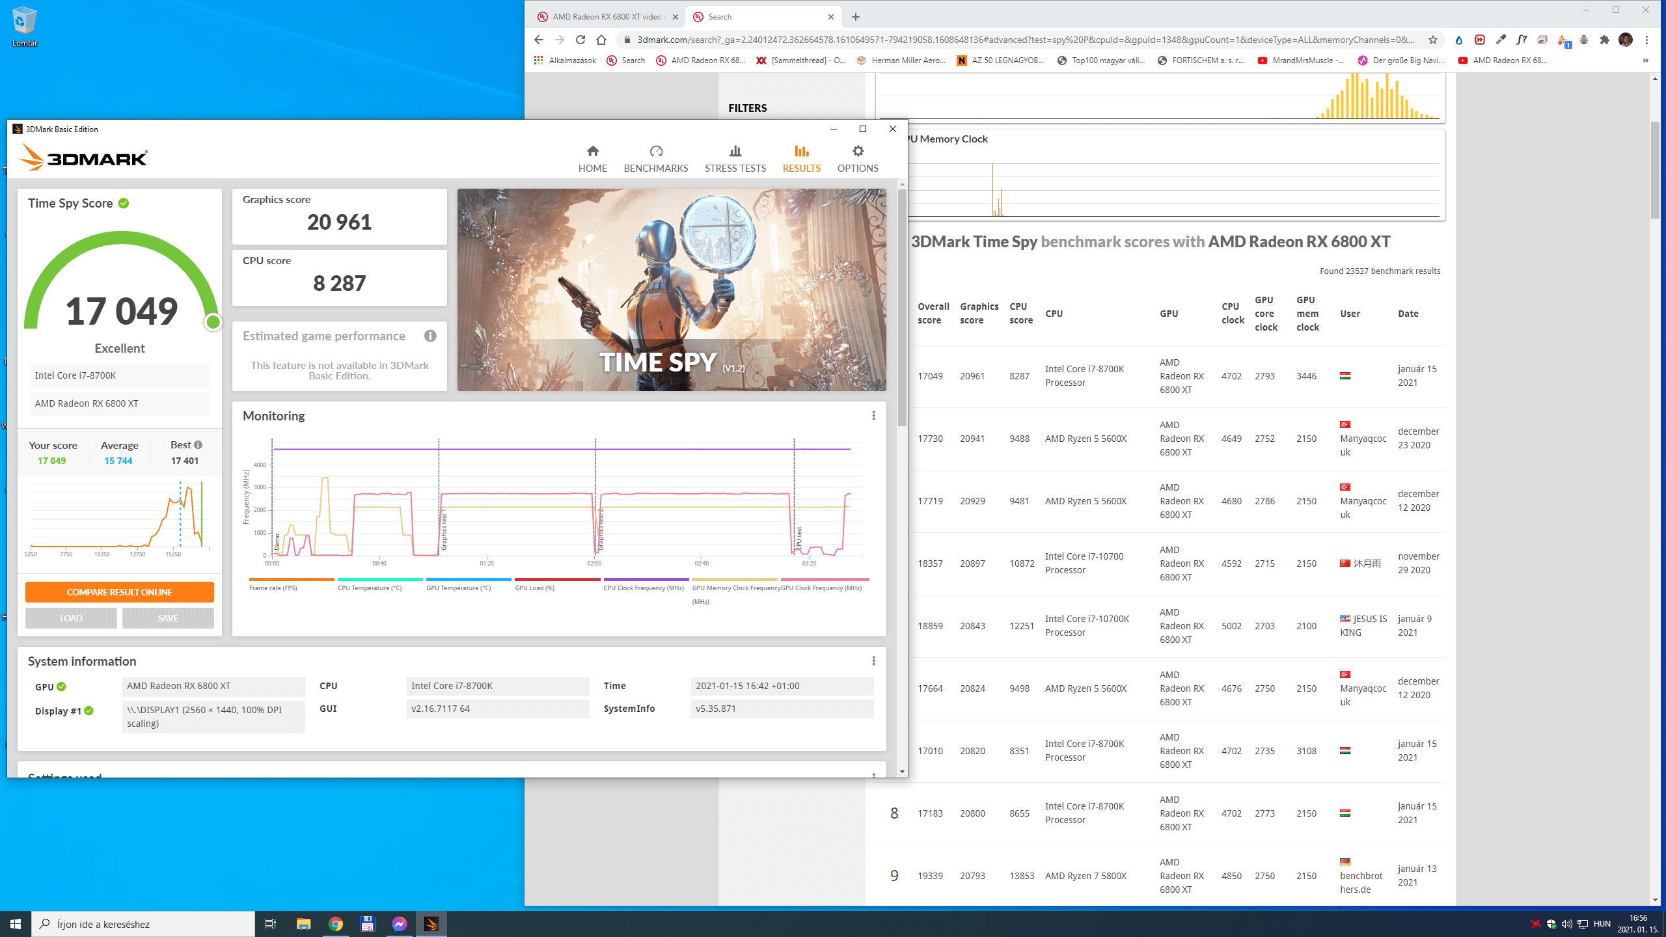Screen dimensions: 1666x937
Task: Click the GPU Load (%) red legend swatch
Action: pyautogui.click(x=557, y=579)
